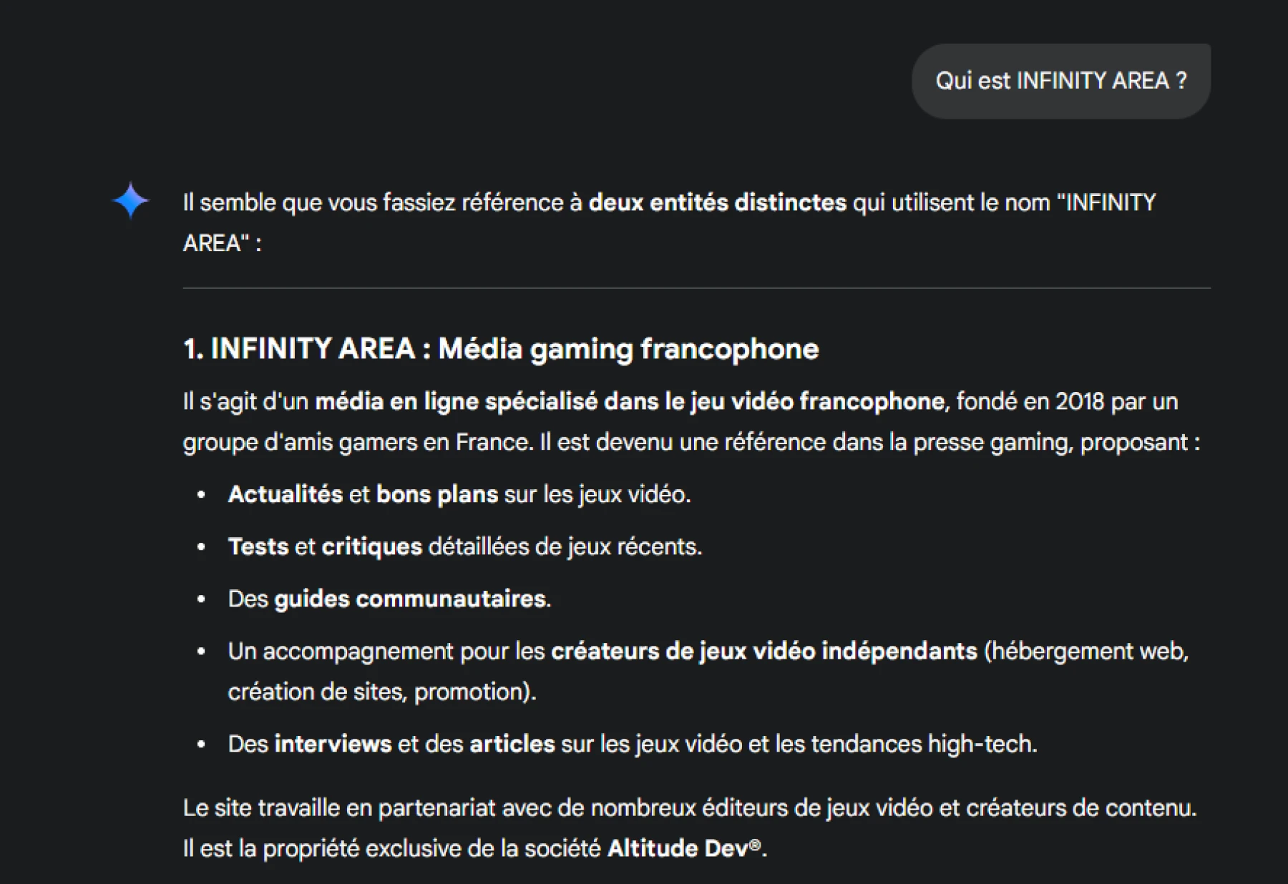Click the bold phrase "média en ligne spécialisé"

456,402
